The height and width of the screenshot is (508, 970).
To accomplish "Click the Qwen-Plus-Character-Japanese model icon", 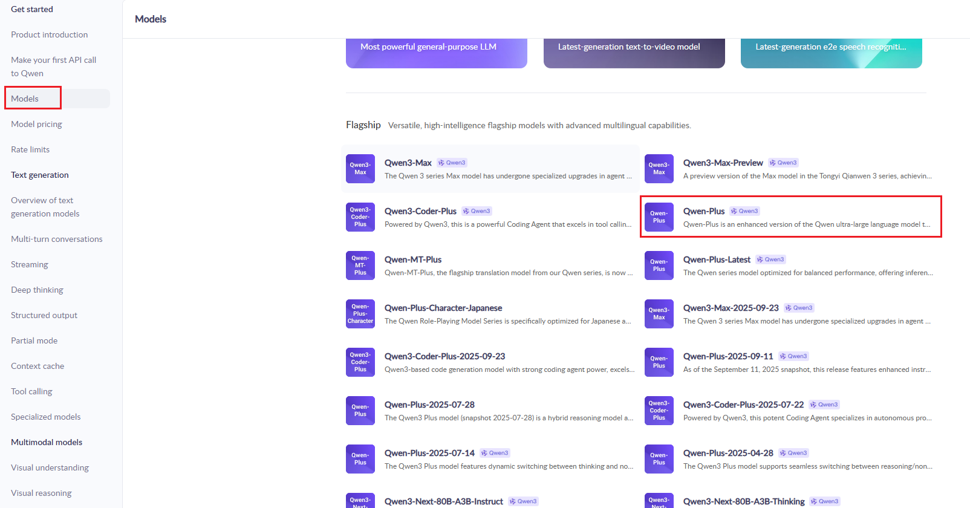I will [x=360, y=314].
